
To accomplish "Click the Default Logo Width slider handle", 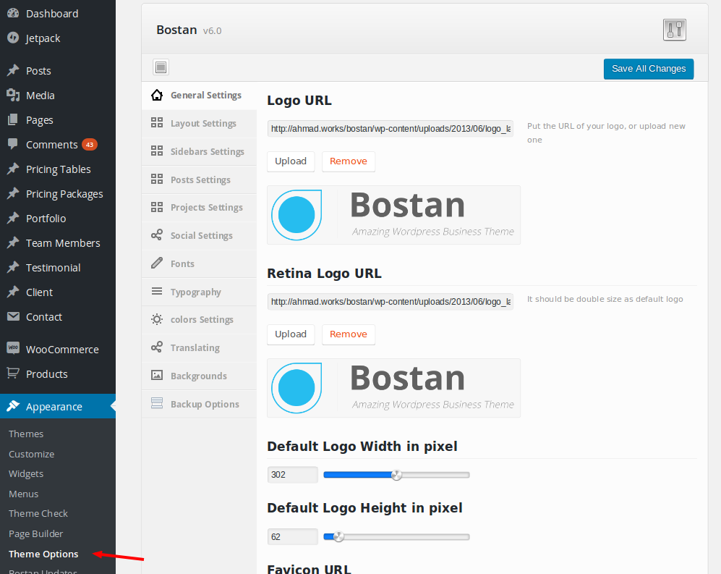I will [396, 475].
